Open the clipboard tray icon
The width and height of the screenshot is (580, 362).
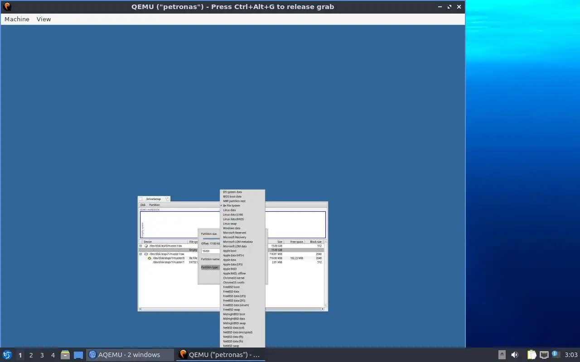[531, 355]
